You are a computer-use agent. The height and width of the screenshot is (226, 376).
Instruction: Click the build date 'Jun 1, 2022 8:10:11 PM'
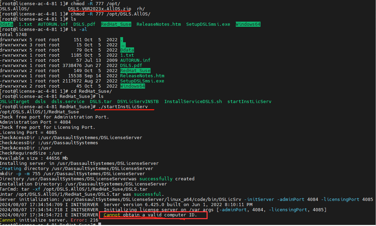point(222,204)
